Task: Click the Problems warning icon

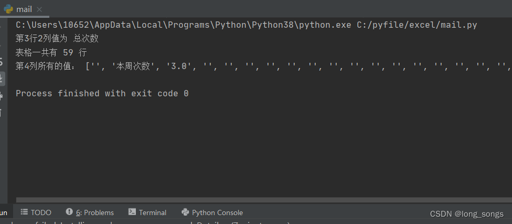Action: tap(69, 212)
